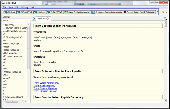Click article pane scrollbar up arrow
170x109 pixels.
(165, 22)
